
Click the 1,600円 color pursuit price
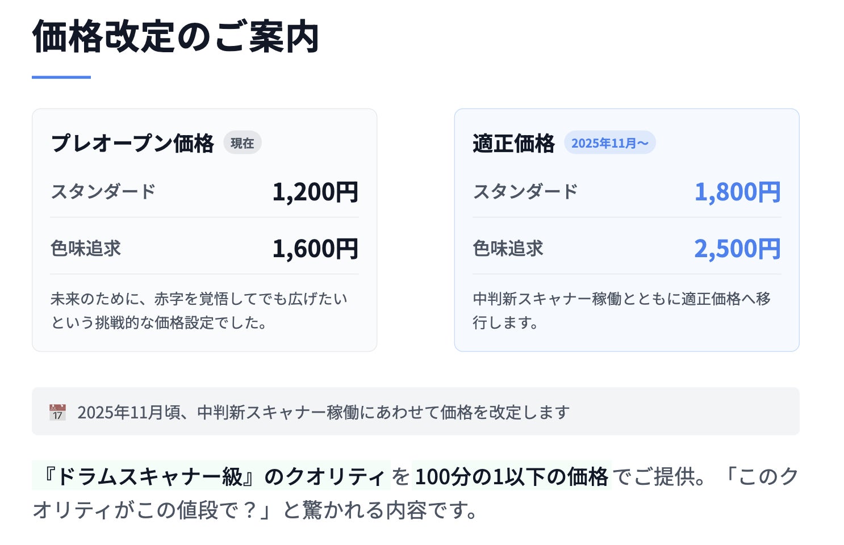coord(315,249)
